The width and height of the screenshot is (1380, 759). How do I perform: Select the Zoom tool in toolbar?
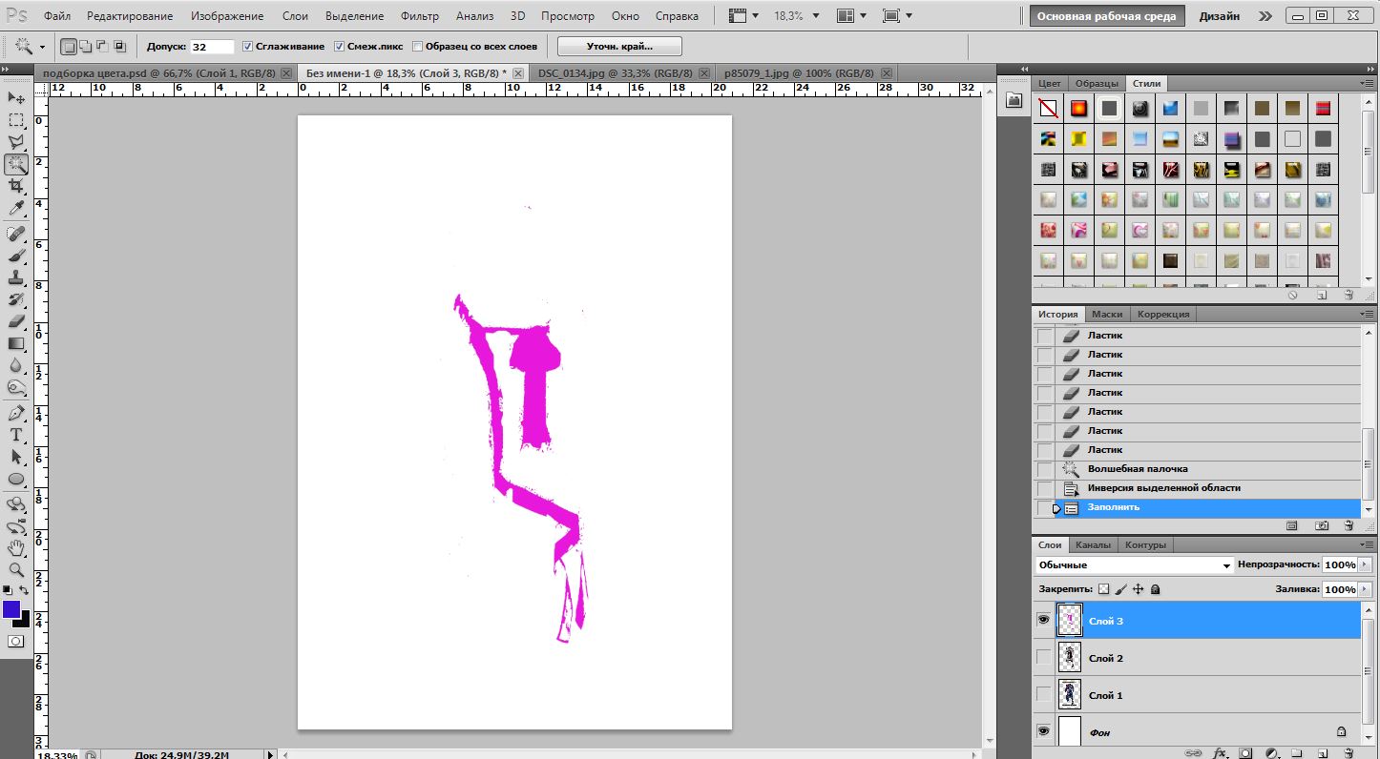(x=16, y=569)
